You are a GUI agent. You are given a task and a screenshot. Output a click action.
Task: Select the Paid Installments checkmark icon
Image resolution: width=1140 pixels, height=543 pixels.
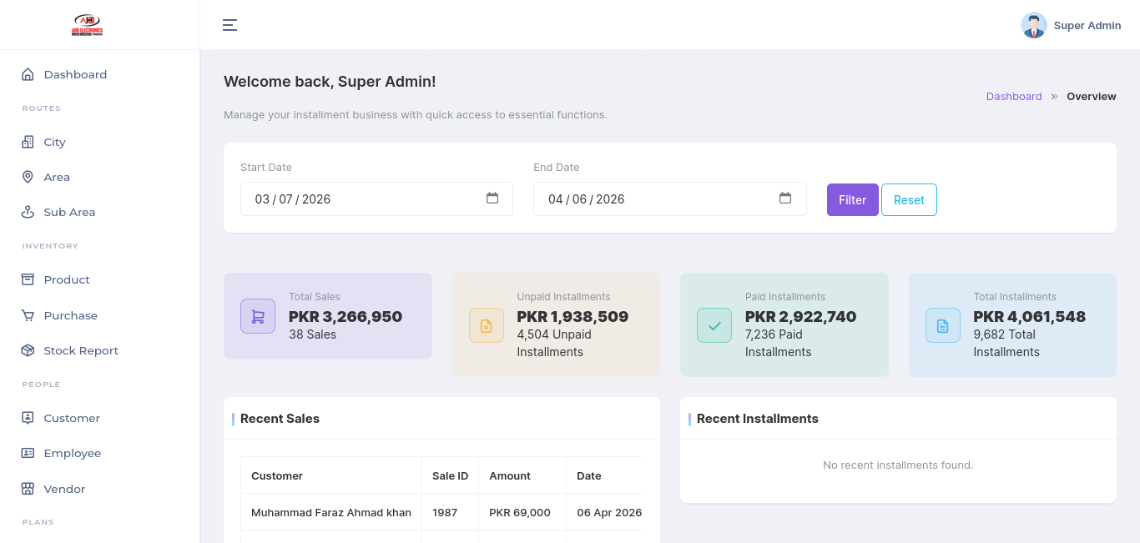click(714, 325)
